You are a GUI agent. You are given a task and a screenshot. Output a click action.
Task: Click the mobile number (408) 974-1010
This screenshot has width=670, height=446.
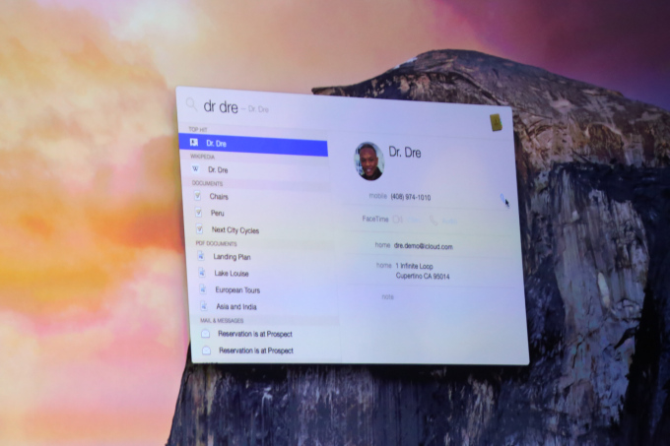pos(411,197)
